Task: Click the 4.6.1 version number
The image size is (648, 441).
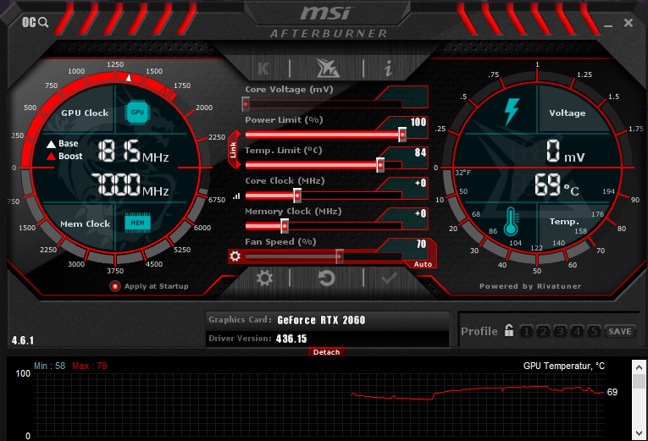Action: click(x=23, y=340)
